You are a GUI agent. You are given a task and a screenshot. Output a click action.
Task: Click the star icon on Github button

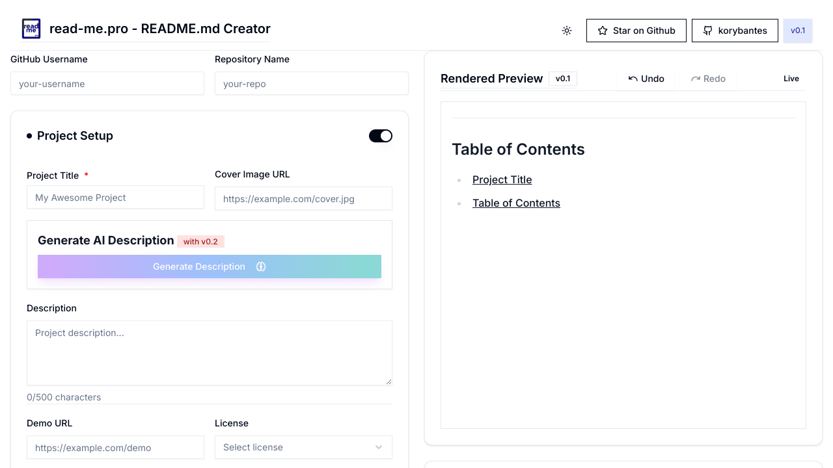[x=603, y=31]
